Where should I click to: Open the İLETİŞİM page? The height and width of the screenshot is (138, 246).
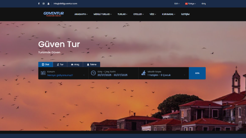coord(185,14)
